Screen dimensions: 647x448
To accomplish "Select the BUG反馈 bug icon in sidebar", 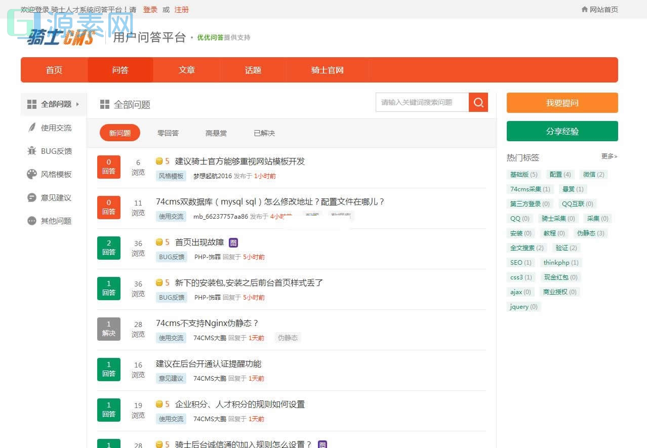I will click(31, 151).
